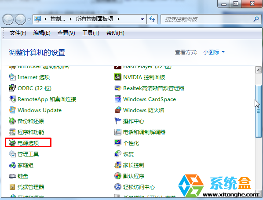Screen dimensions: 263x200
Task: Open the 操作中心 link
Action: (x=134, y=121)
